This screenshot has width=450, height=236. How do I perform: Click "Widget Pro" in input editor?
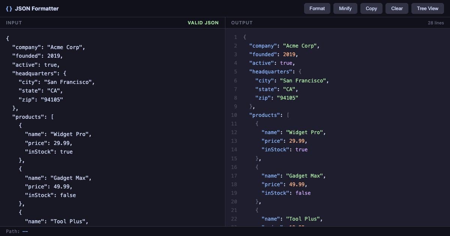[x=69, y=134]
